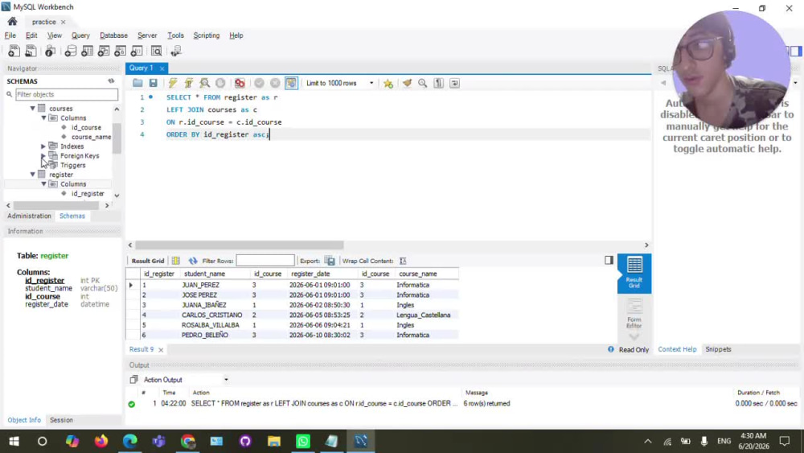
Task: Open a script file in this editor
Action: point(137,83)
